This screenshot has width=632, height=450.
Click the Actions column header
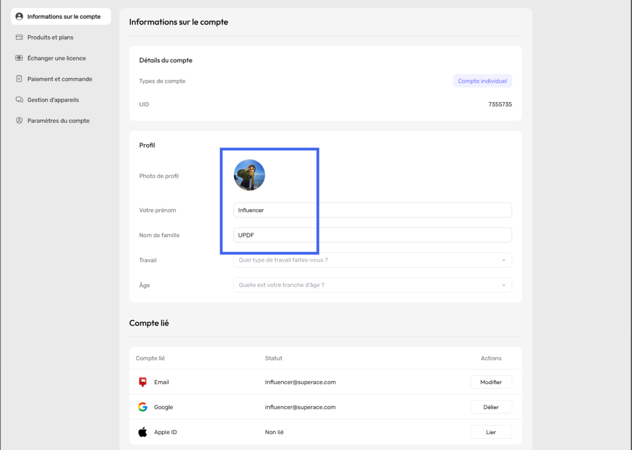(491, 358)
